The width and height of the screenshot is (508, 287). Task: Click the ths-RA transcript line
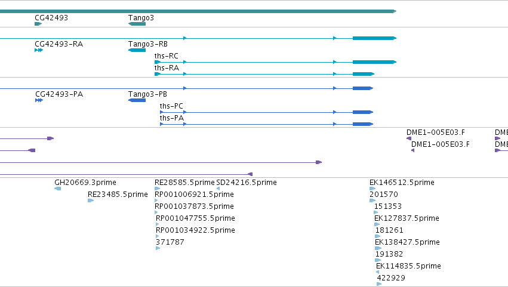coord(264,74)
